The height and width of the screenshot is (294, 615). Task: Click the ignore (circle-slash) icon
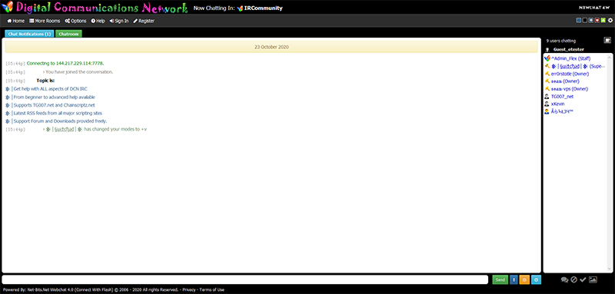[573, 279]
